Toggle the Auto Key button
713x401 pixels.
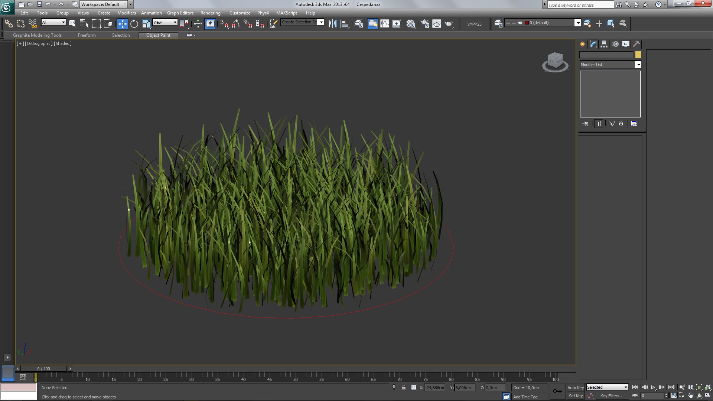pos(575,387)
